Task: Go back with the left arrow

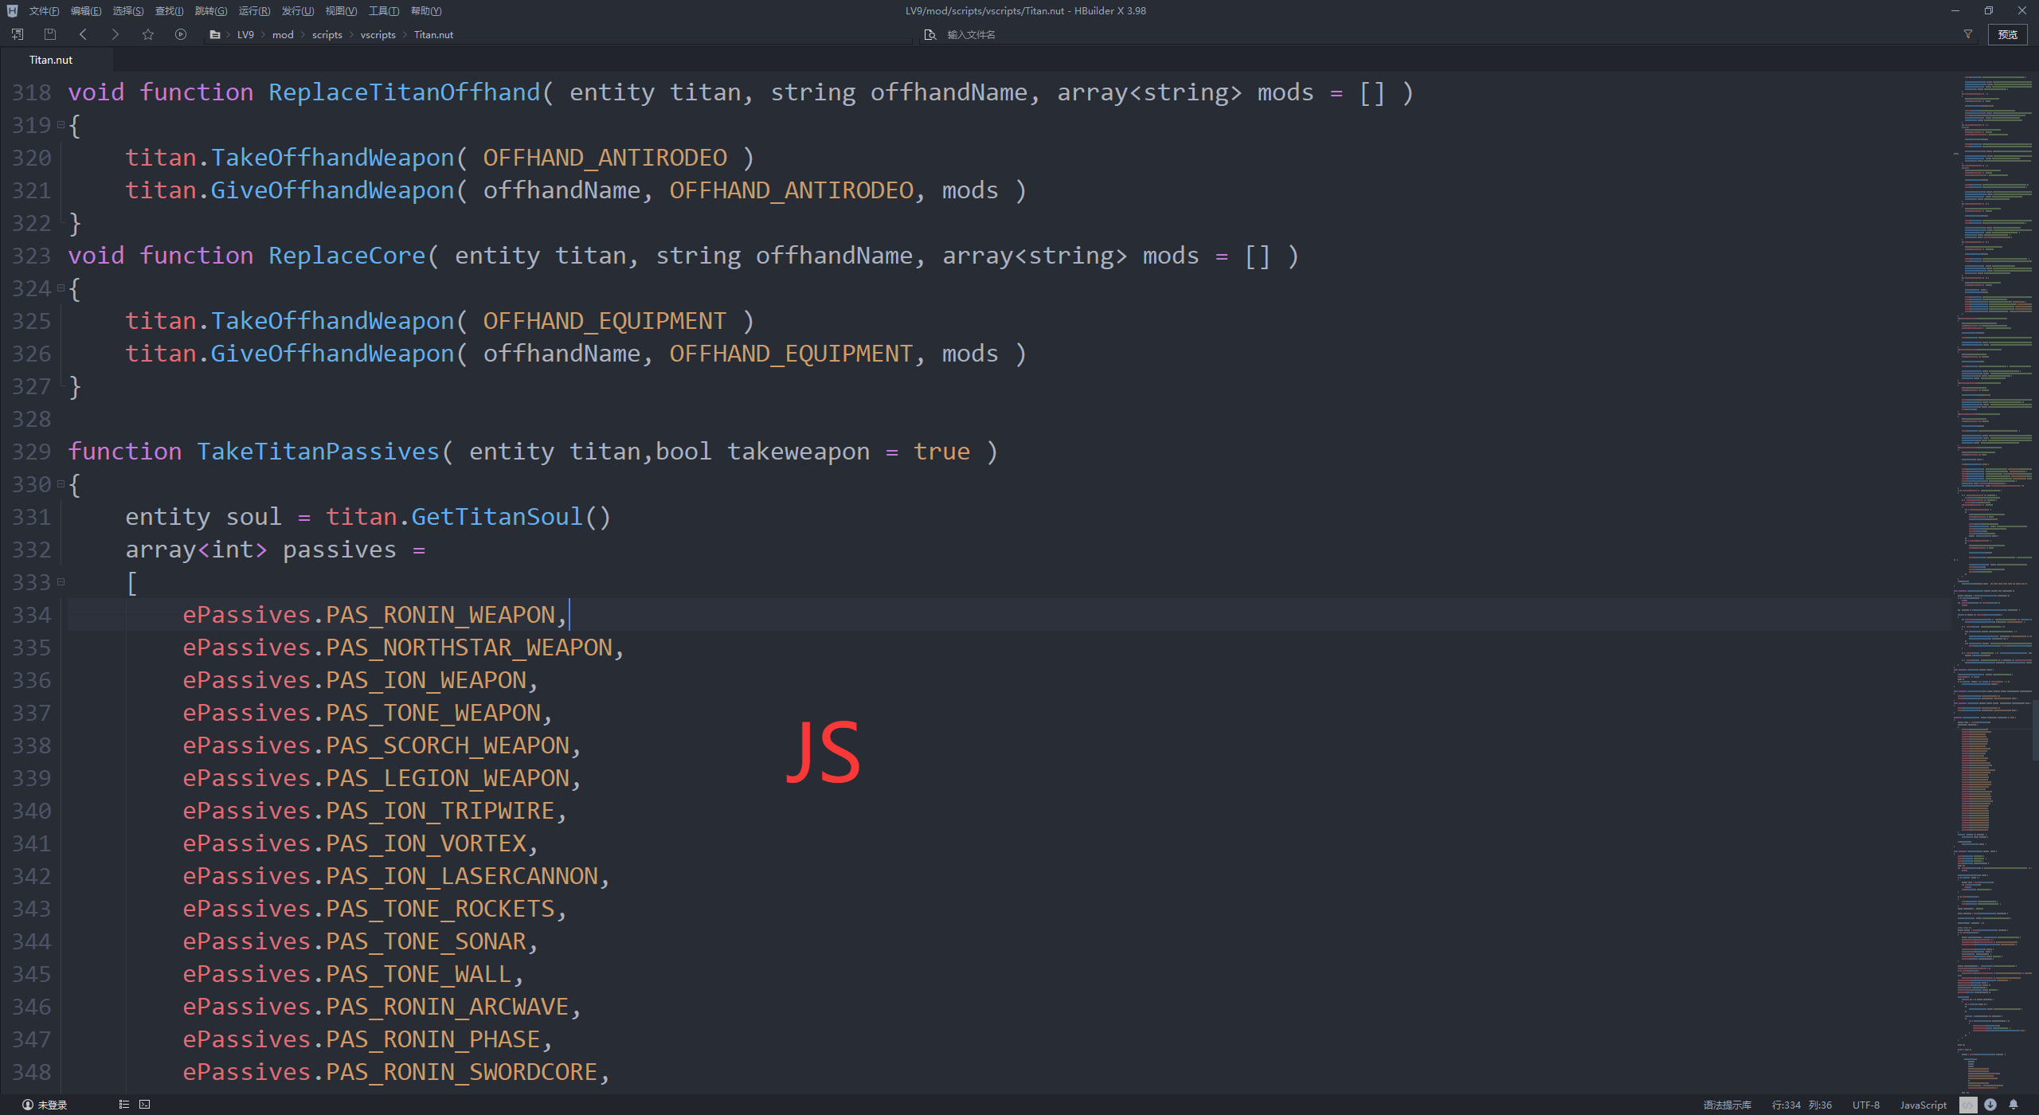Action: 84,34
